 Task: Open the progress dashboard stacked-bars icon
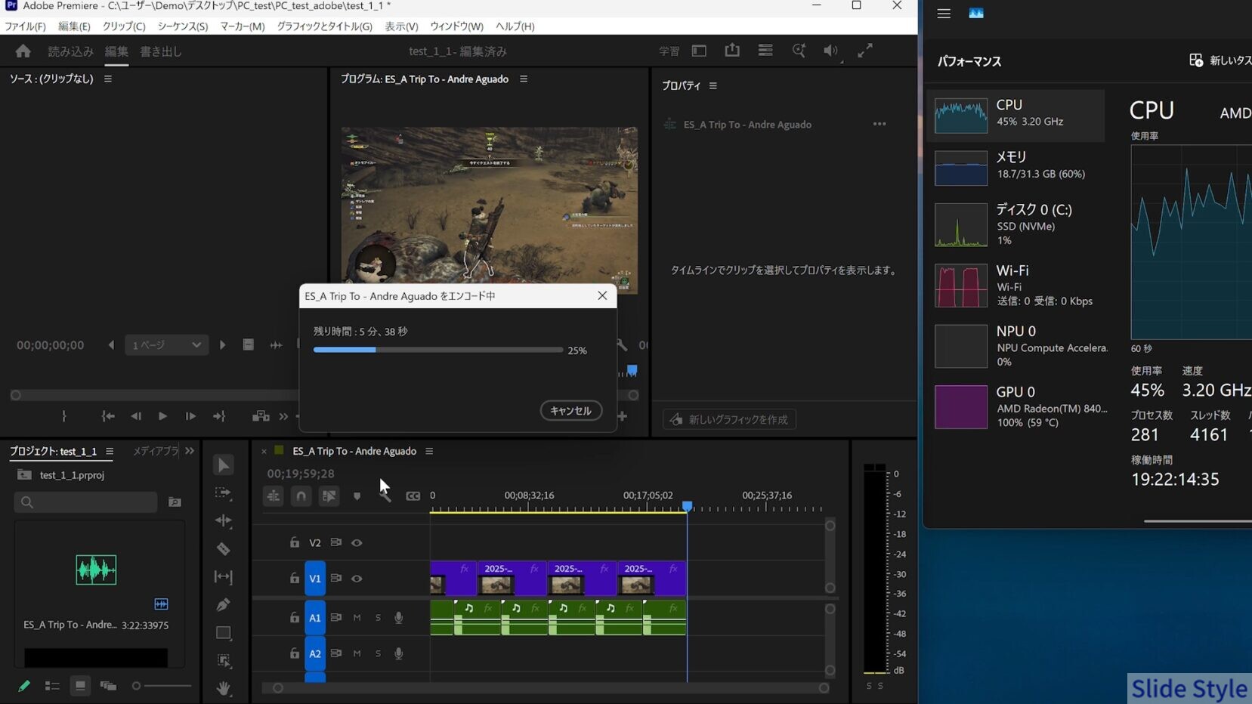[x=765, y=51]
